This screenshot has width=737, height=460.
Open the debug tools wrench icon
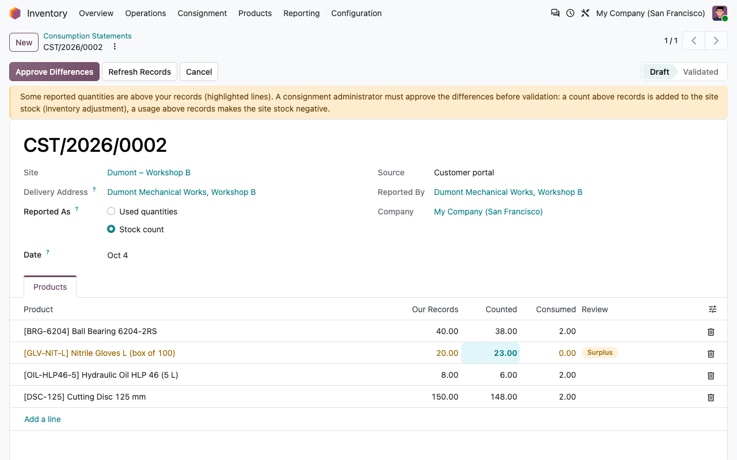coord(585,13)
